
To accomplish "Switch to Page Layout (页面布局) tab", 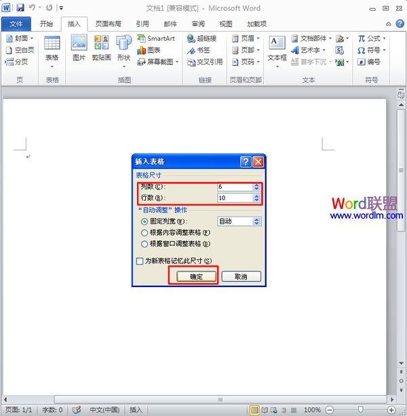I will tap(108, 24).
